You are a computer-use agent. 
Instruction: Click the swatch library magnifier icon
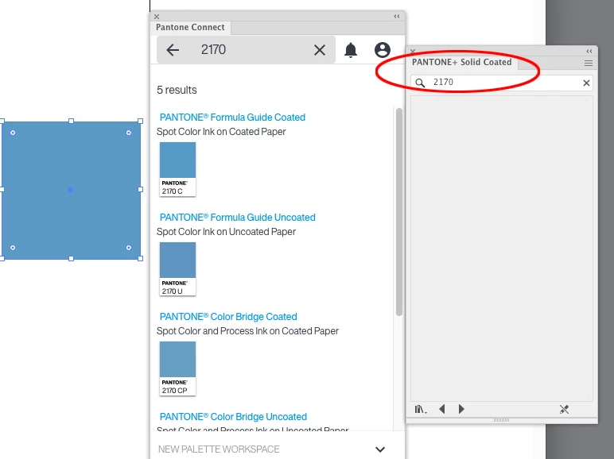[x=420, y=83]
